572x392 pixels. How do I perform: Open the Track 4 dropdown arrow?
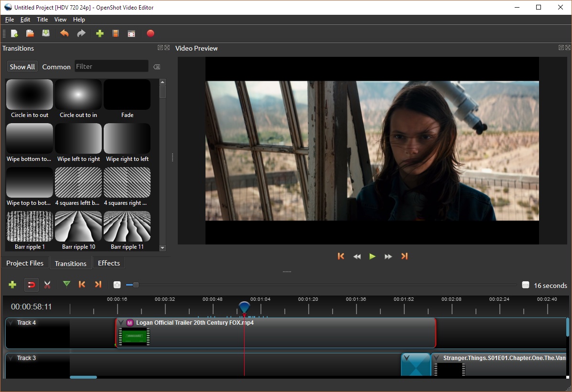pos(11,323)
